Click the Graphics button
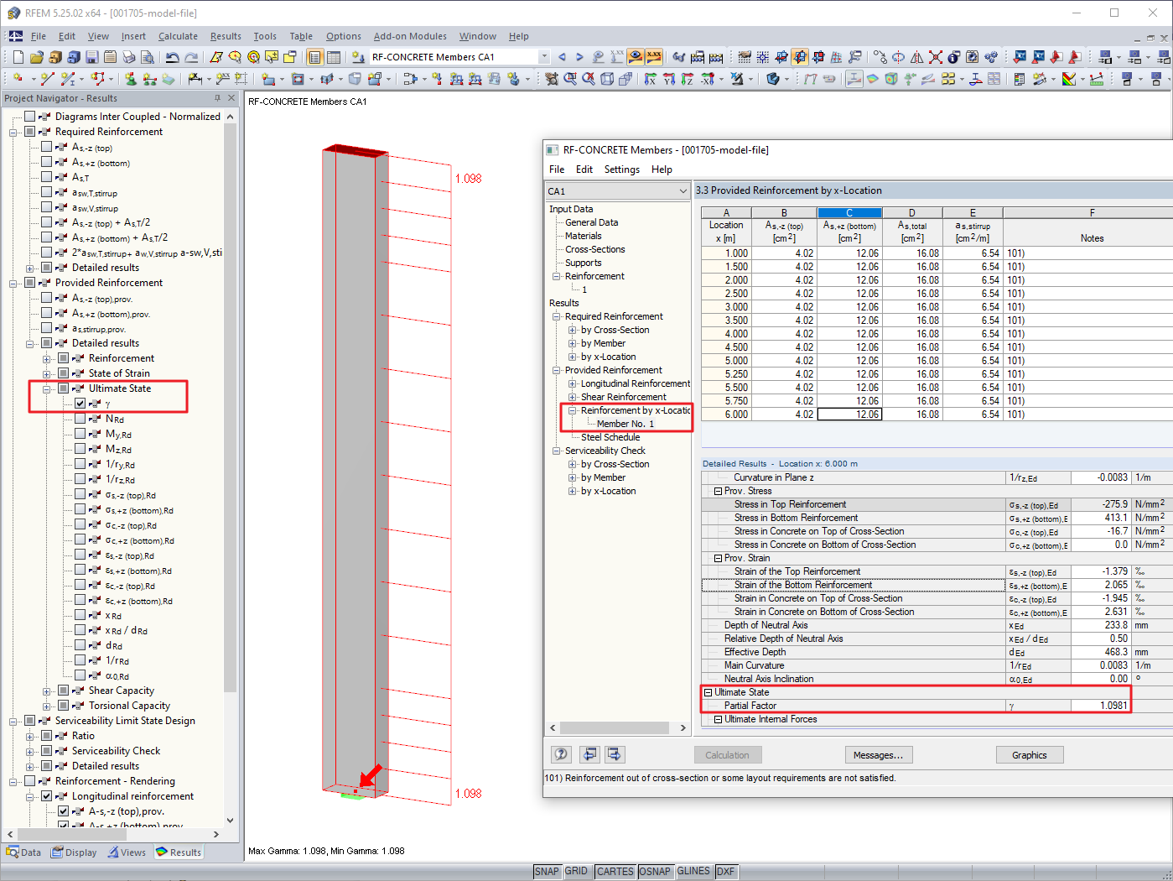Screen dimensions: 1173x881 pyautogui.click(x=1029, y=755)
